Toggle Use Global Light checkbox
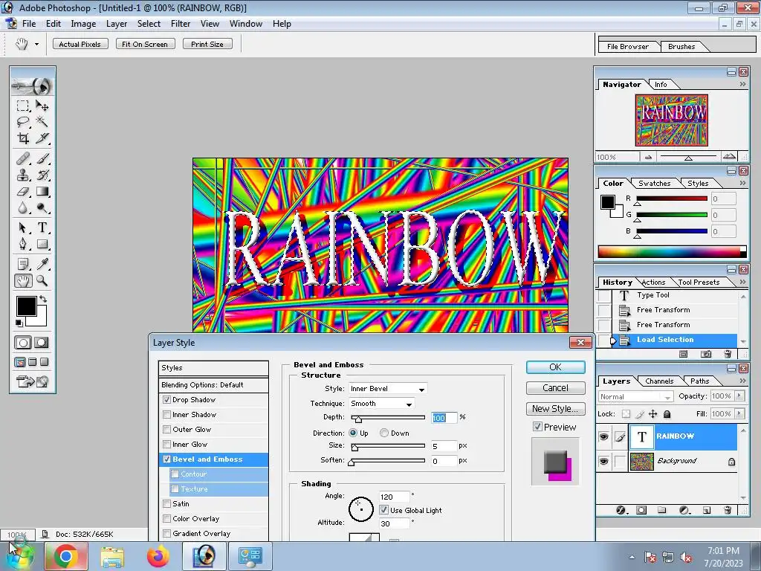This screenshot has width=761, height=571. pyautogui.click(x=384, y=510)
